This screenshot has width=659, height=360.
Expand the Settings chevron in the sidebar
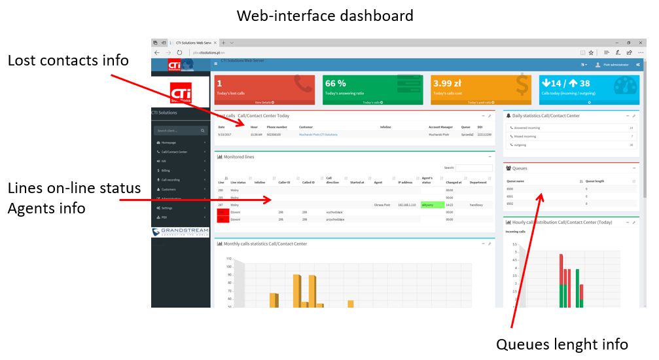pyautogui.click(x=205, y=207)
